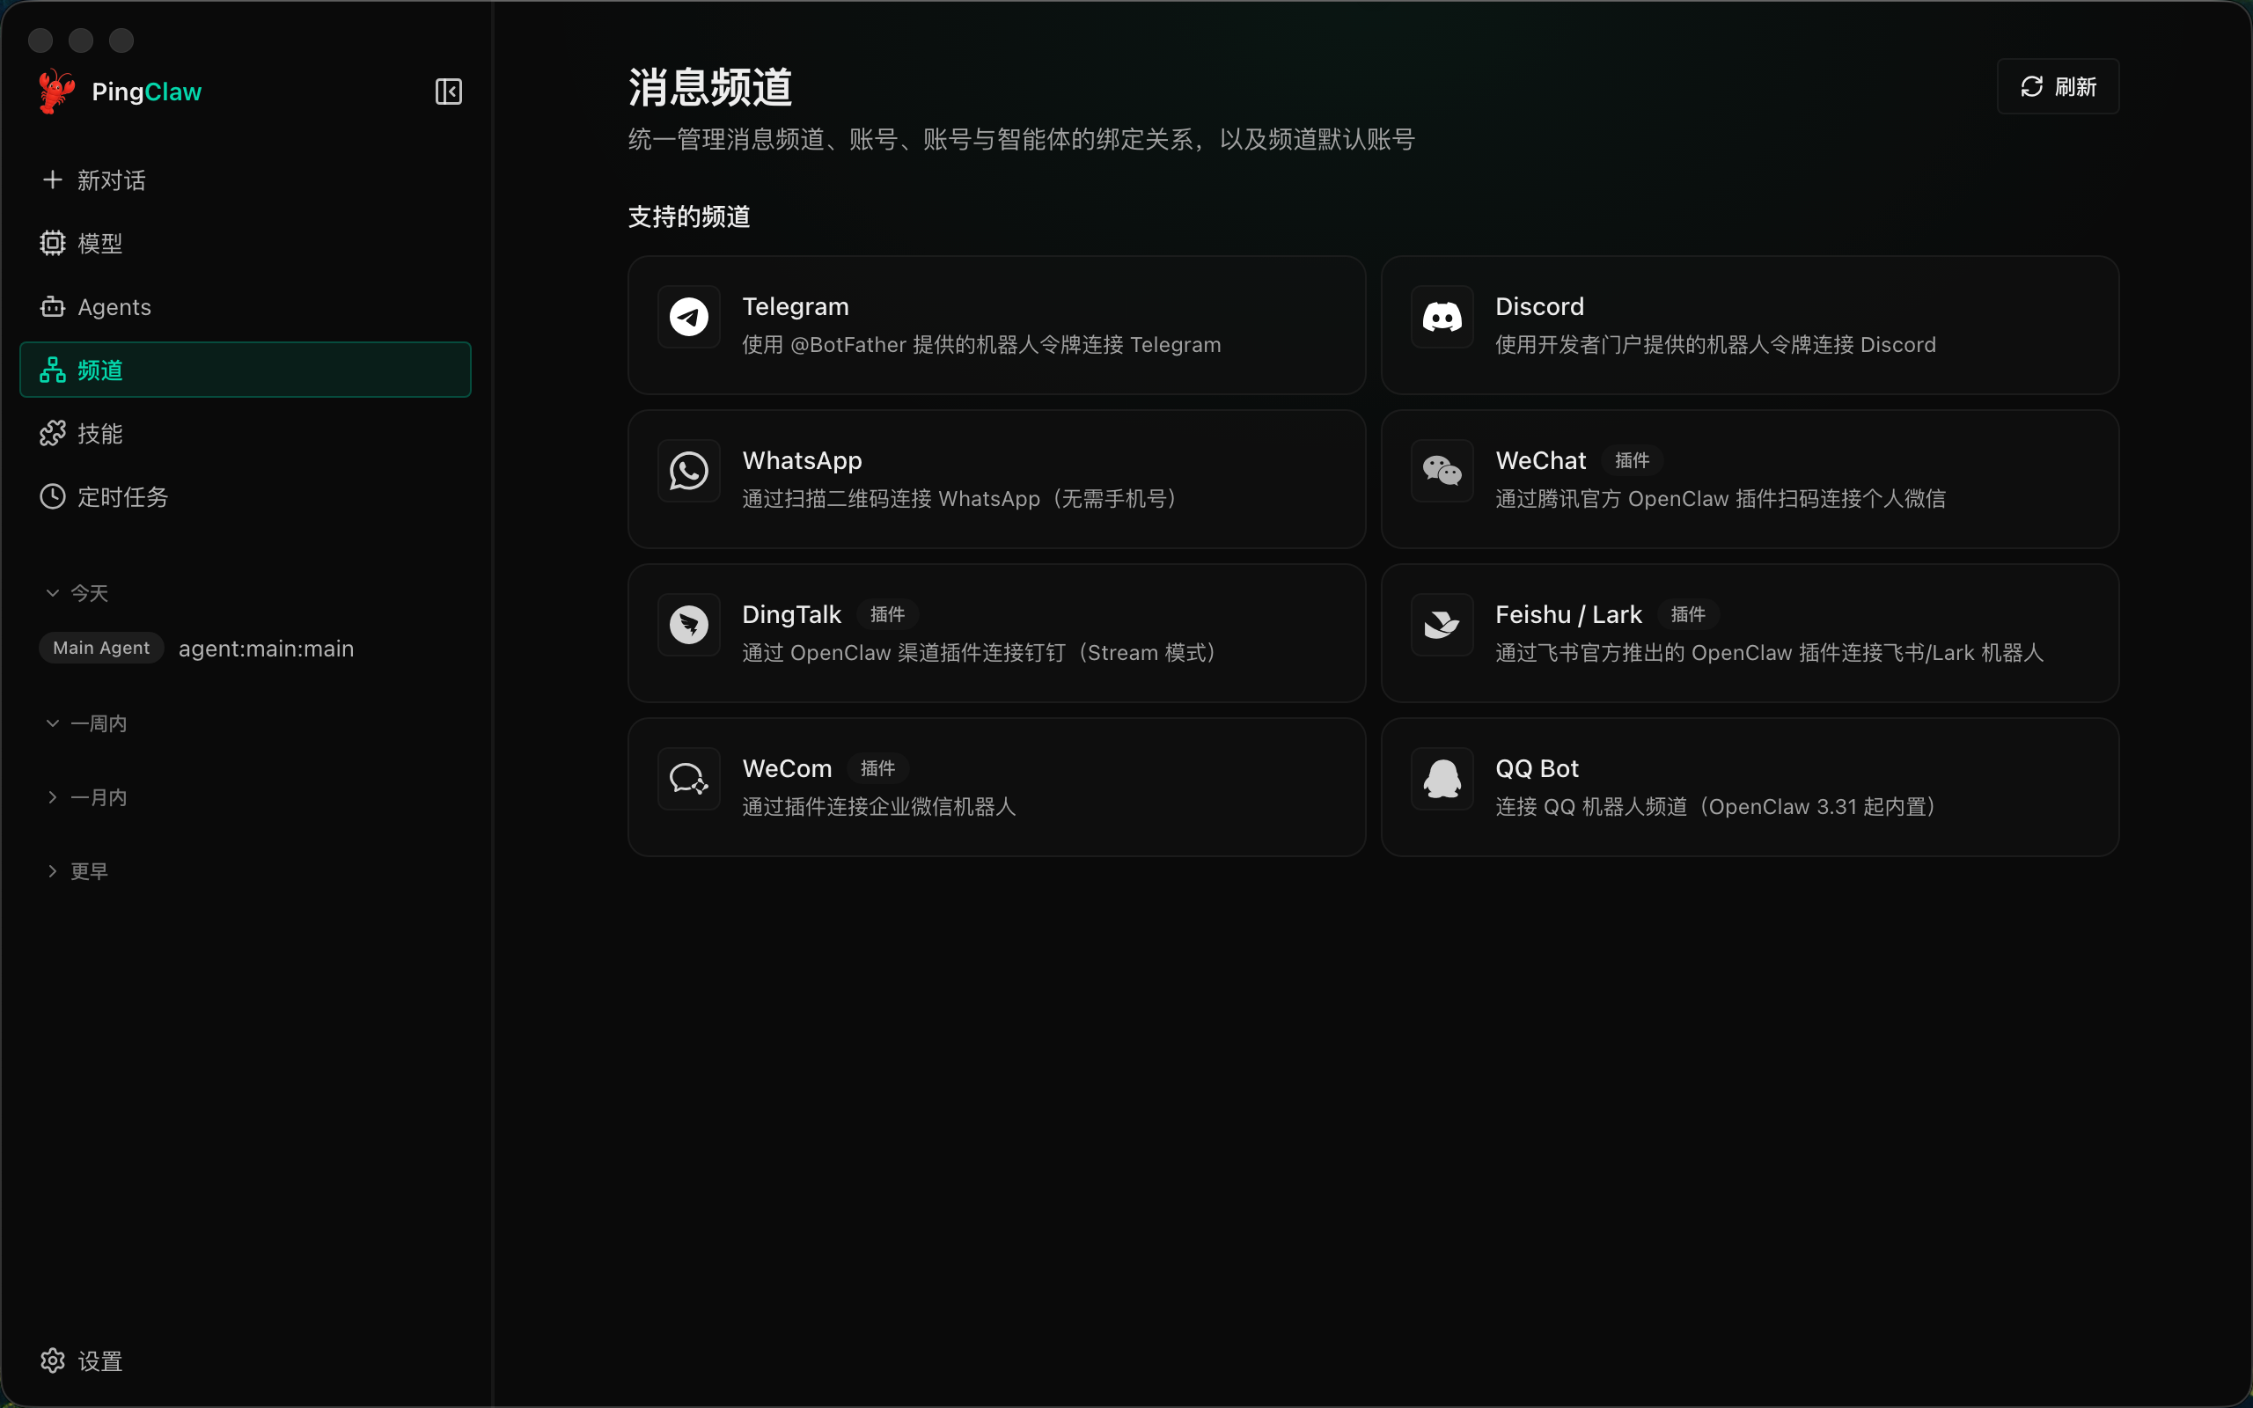Image resolution: width=2253 pixels, height=1408 pixels.
Task: Open the 模型 page
Action: pyautogui.click(x=245, y=243)
